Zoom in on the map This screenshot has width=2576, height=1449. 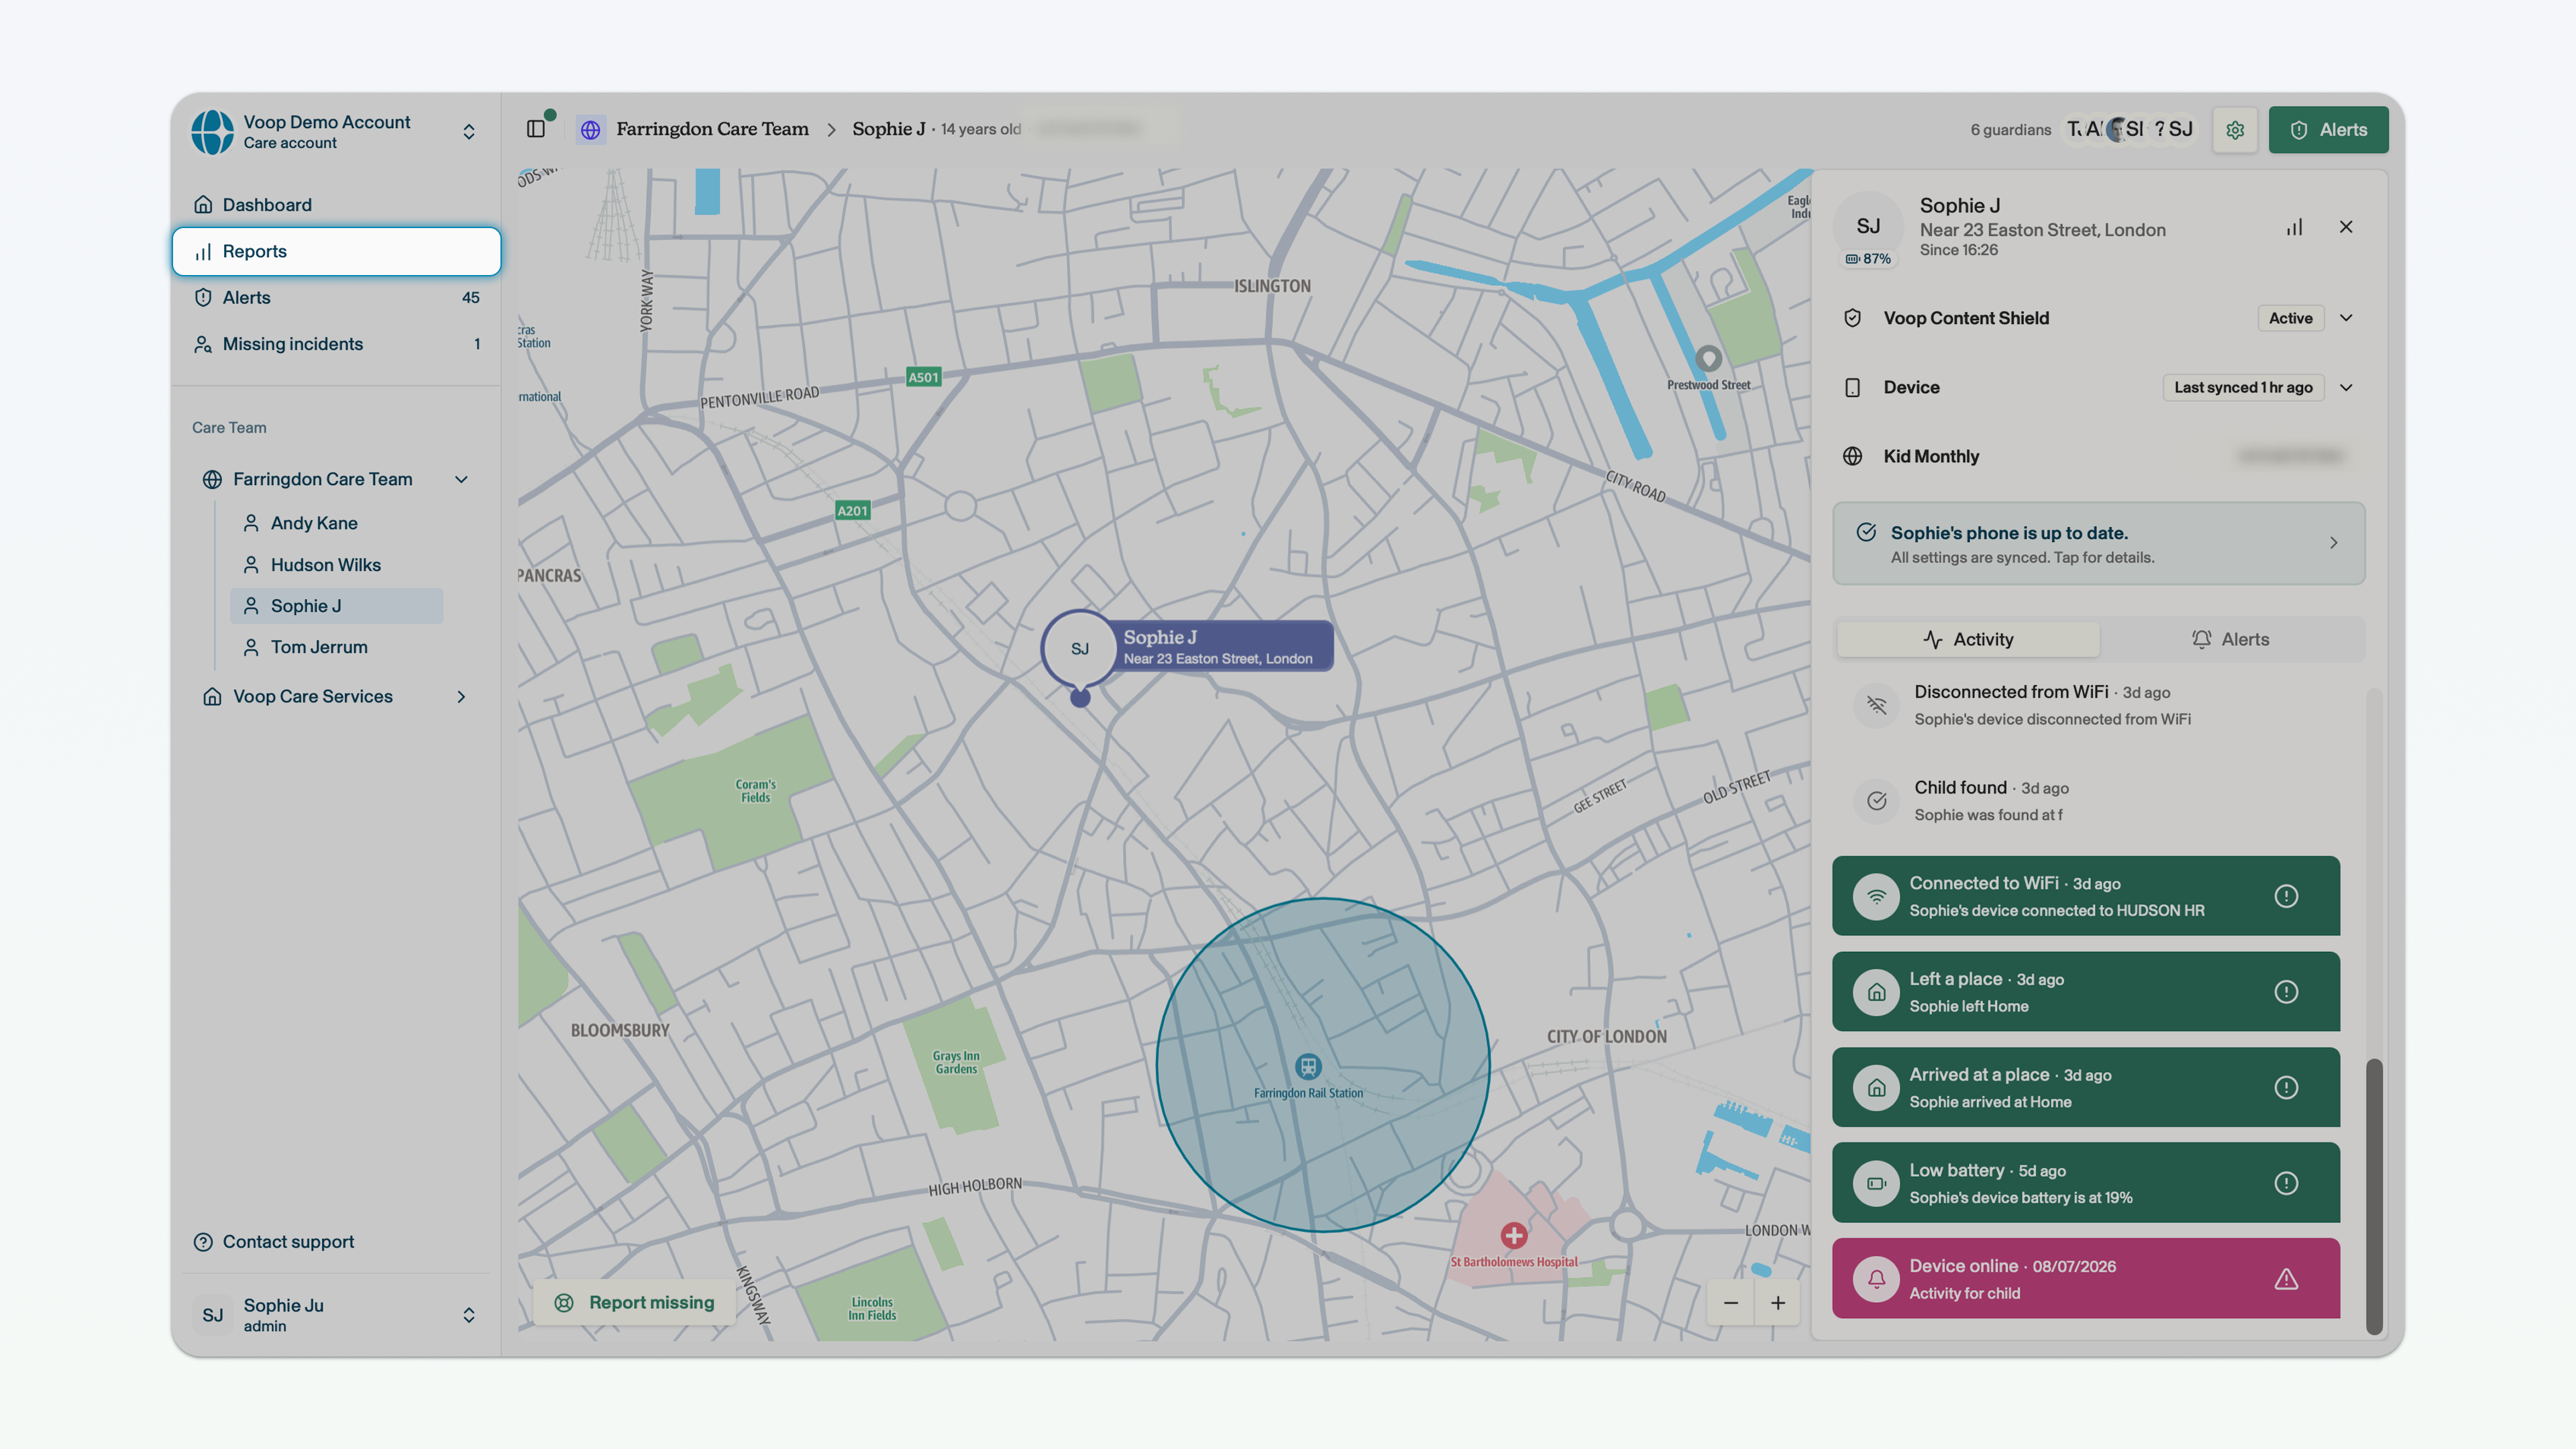(x=1778, y=1303)
